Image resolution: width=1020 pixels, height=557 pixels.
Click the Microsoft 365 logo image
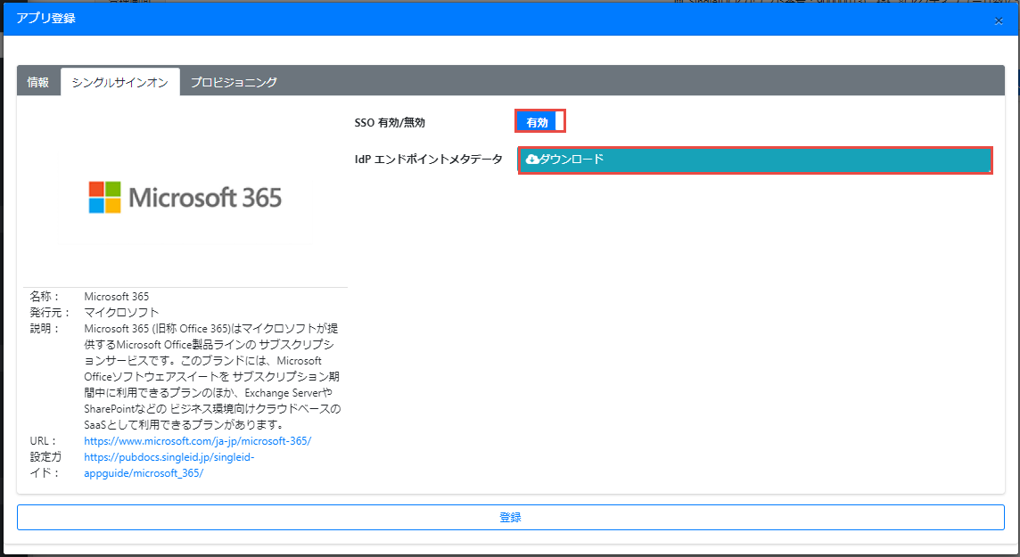point(185,197)
